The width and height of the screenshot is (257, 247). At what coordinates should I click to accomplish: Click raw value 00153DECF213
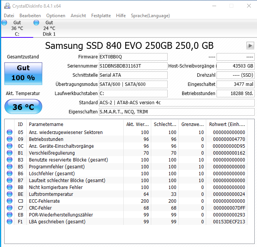pyautogui.click(x=229, y=222)
